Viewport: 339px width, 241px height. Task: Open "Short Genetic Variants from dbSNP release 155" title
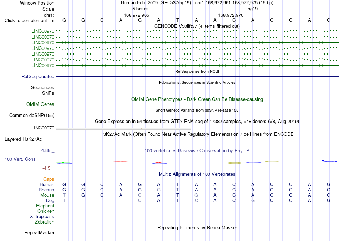(x=197, y=110)
